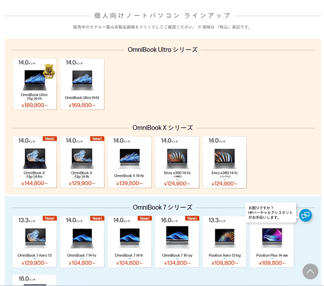Click the 14.0インチ size label on OmniBook X 14-fe
The image size is (324, 286).
point(122,141)
